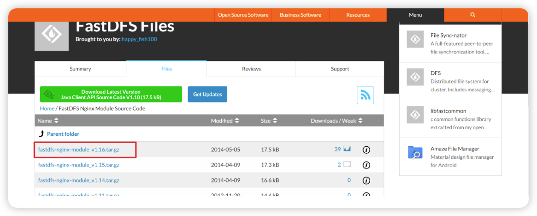The height and width of the screenshot is (216, 537).
Task: Click the FastDFS Files page heading
Action: (x=124, y=26)
